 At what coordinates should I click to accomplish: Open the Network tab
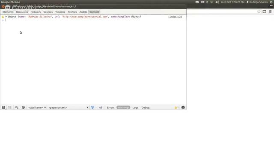click(36, 12)
